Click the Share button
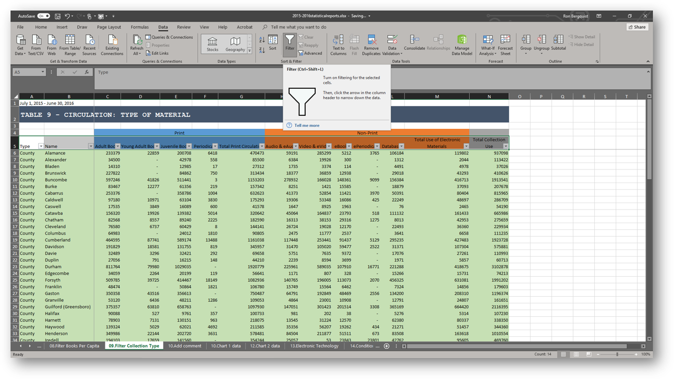This screenshot has height=379, width=674. tap(638, 27)
